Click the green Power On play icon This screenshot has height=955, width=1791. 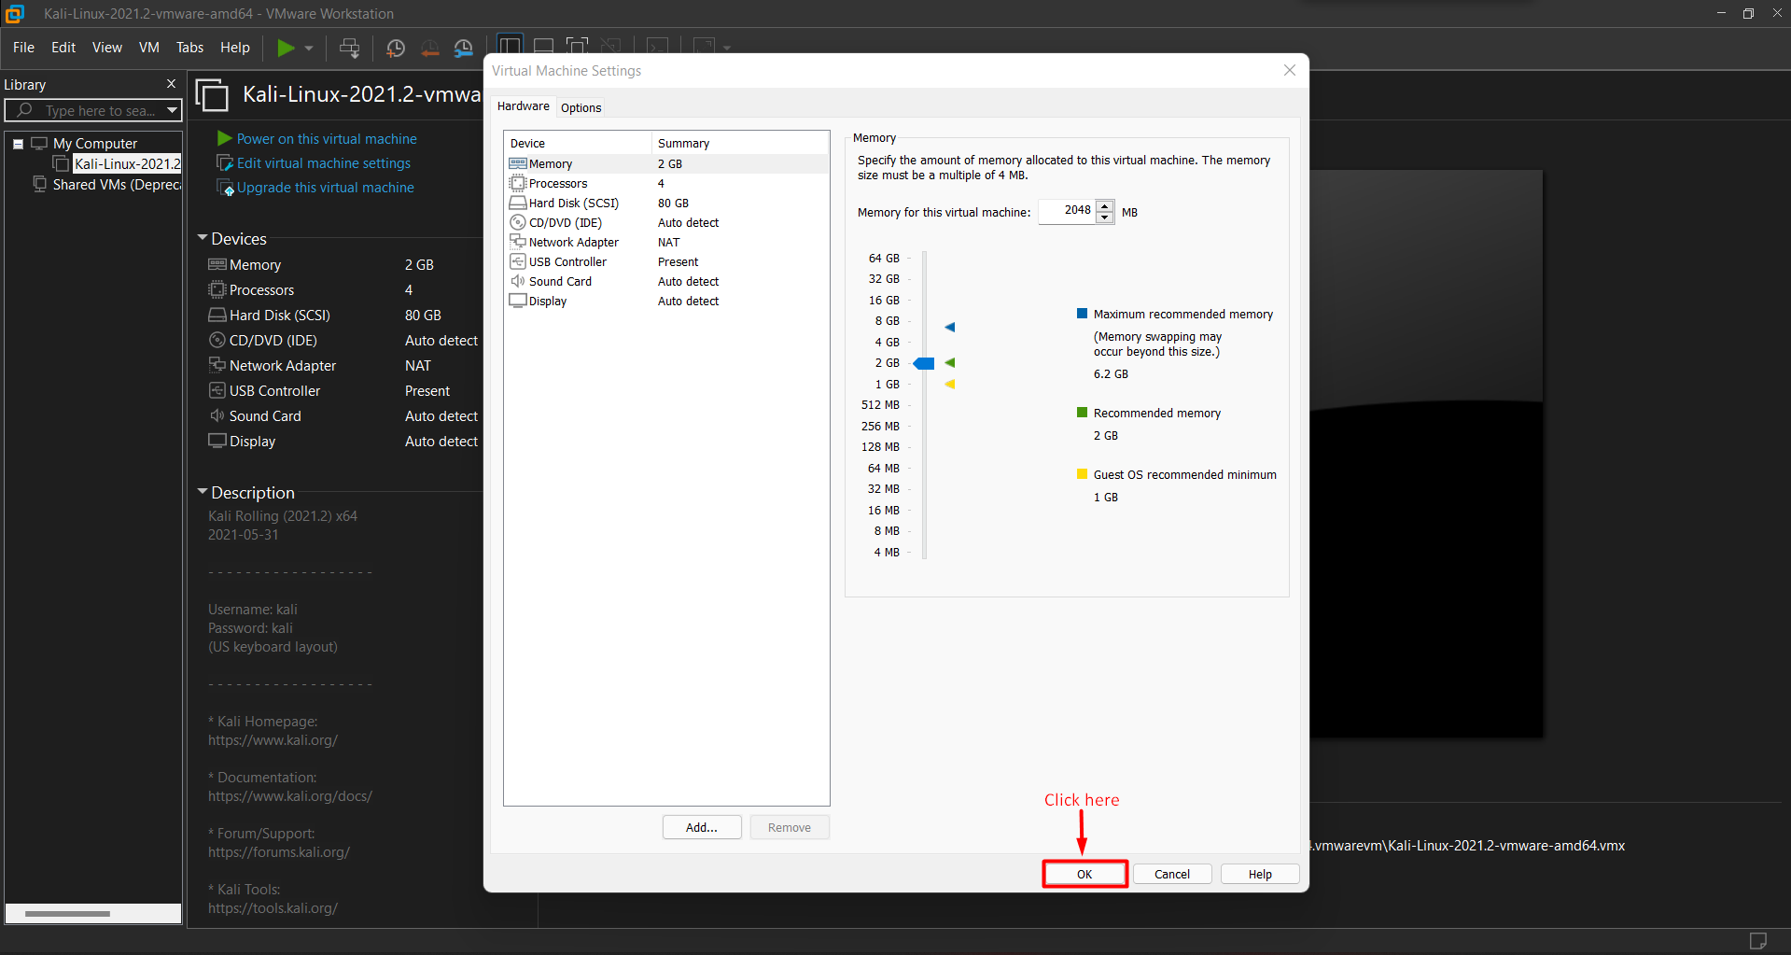(x=286, y=48)
